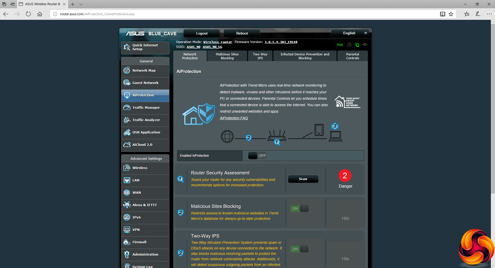The height and width of the screenshot is (268, 495).
Task: Click the site information icon in address bar
Action: [x=55, y=14]
